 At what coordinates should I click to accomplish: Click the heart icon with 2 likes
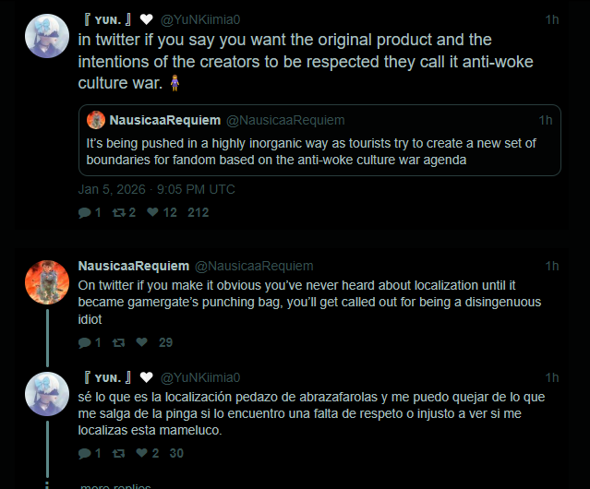(x=141, y=453)
